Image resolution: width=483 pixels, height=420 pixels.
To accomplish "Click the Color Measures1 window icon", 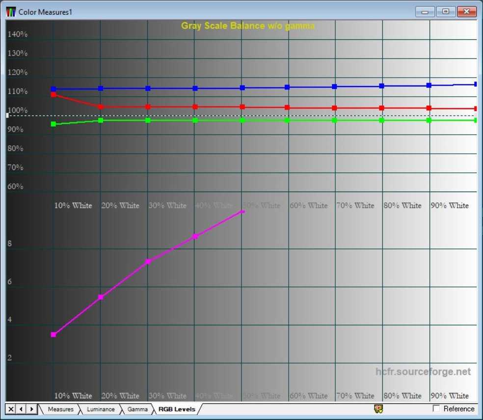I will point(11,11).
